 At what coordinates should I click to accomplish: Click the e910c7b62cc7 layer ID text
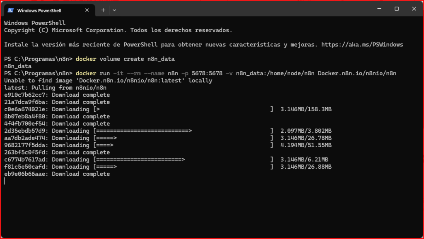pyautogui.click(x=26, y=95)
